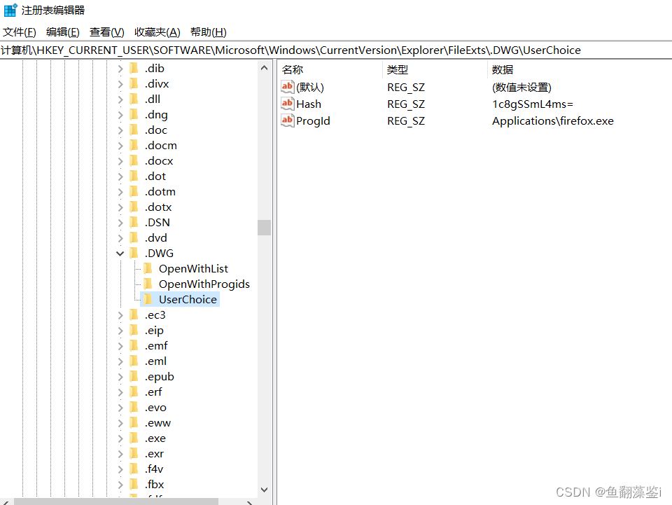The width and height of the screenshot is (672, 505).
Task: Expand the .exe key
Action: 120,438
